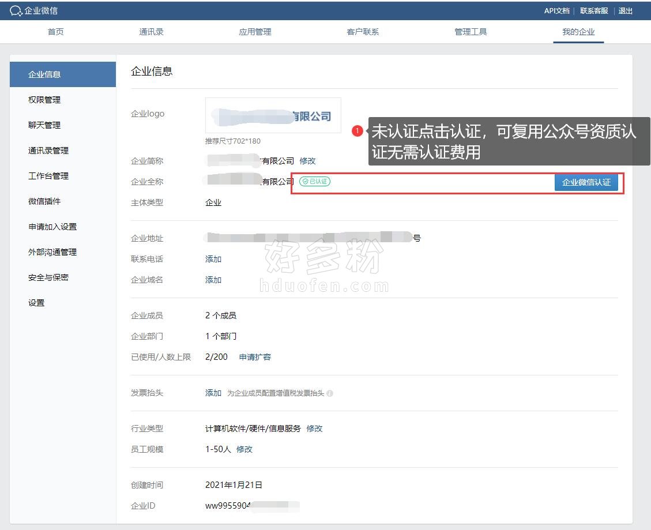Switch to 应用管理 tab

point(255,32)
